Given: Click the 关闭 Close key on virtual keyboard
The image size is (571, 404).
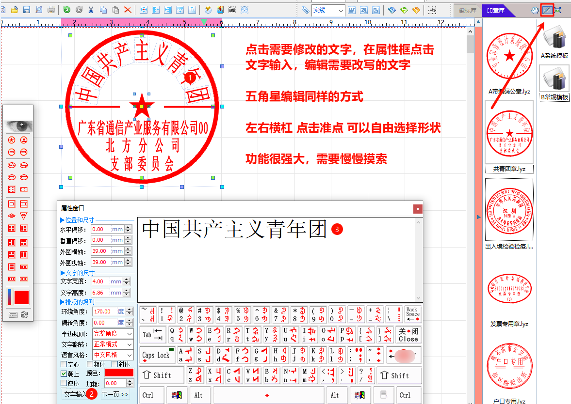Looking at the screenshot, I should (408, 335).
